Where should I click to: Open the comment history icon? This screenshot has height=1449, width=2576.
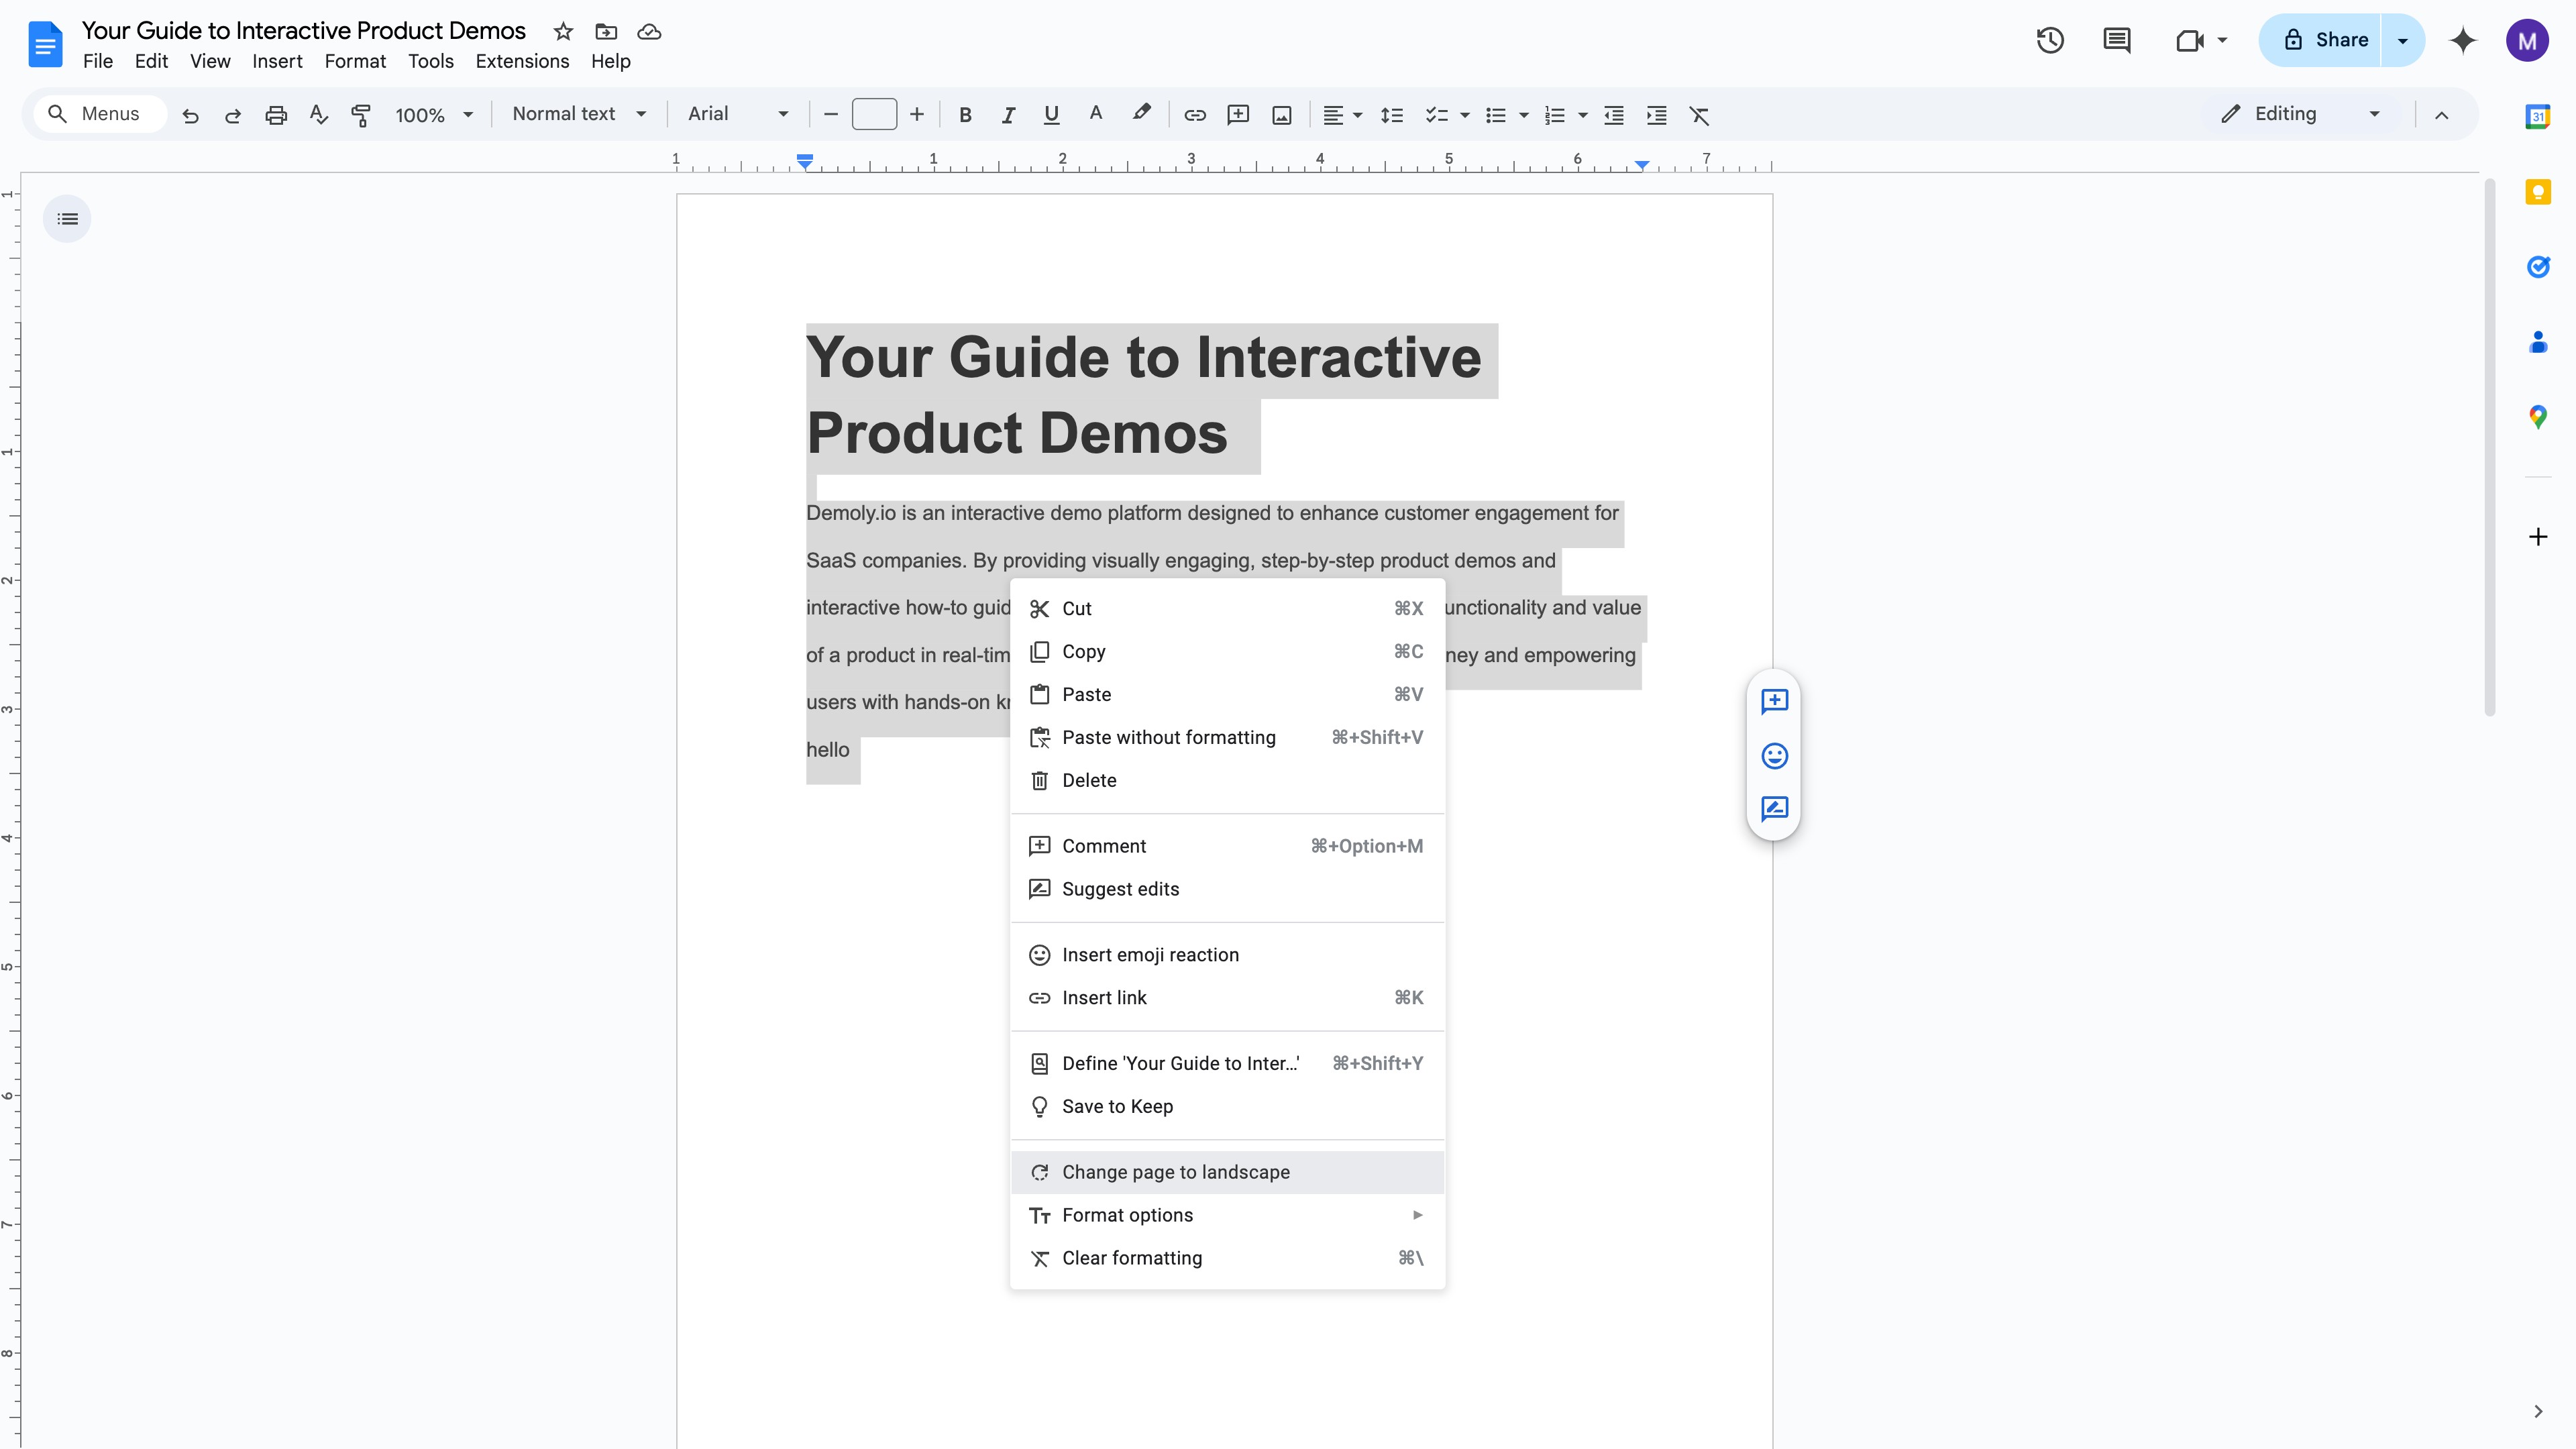pos(2117,40)
